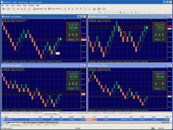Select the equidistant channel tool
The width and height of the screenshot is (173, 130).
pyautogui.click(x=120, y=12)
